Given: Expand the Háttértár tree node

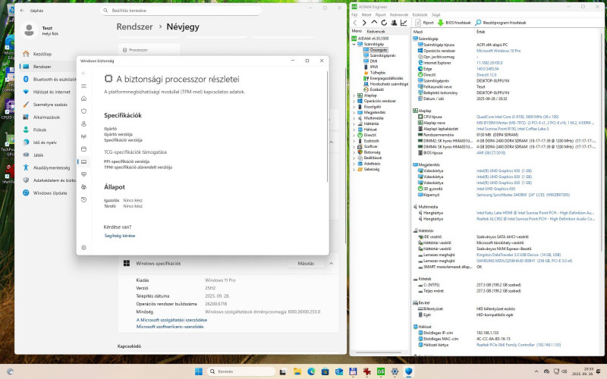Looking at the screenshot, I should point(354,124).
